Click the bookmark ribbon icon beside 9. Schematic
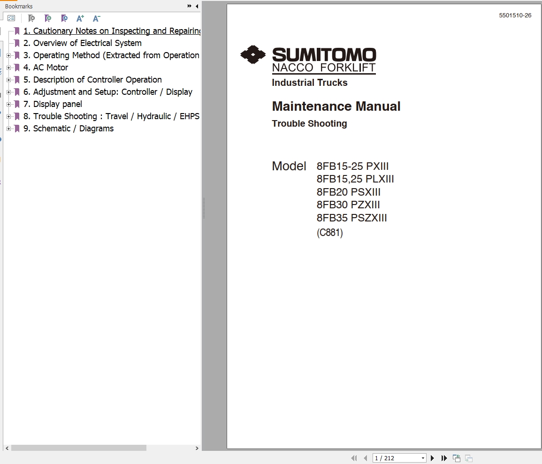The image size is (542, 464). [x=17, y=129]
